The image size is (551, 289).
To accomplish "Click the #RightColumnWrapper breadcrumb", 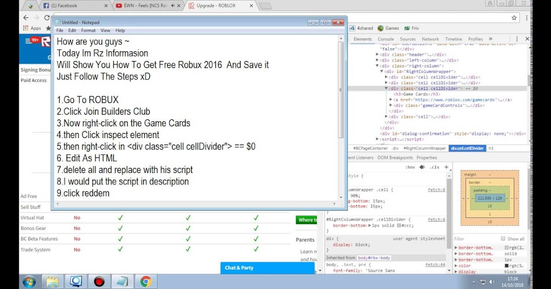I will pos(425,148).
